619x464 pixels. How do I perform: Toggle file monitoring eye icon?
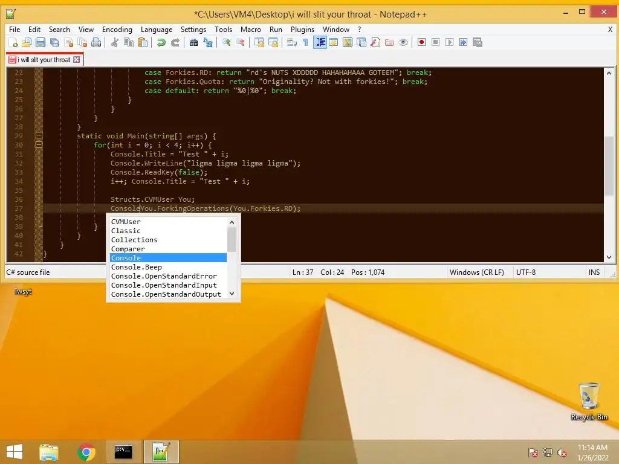coord(403,42)
